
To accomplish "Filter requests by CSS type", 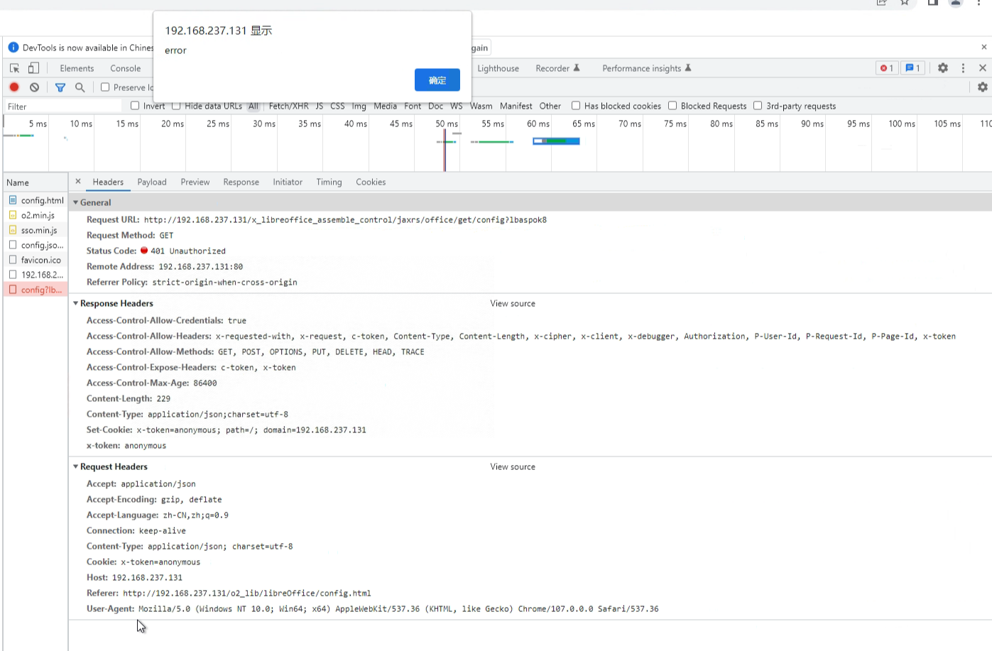I will 337,106.
